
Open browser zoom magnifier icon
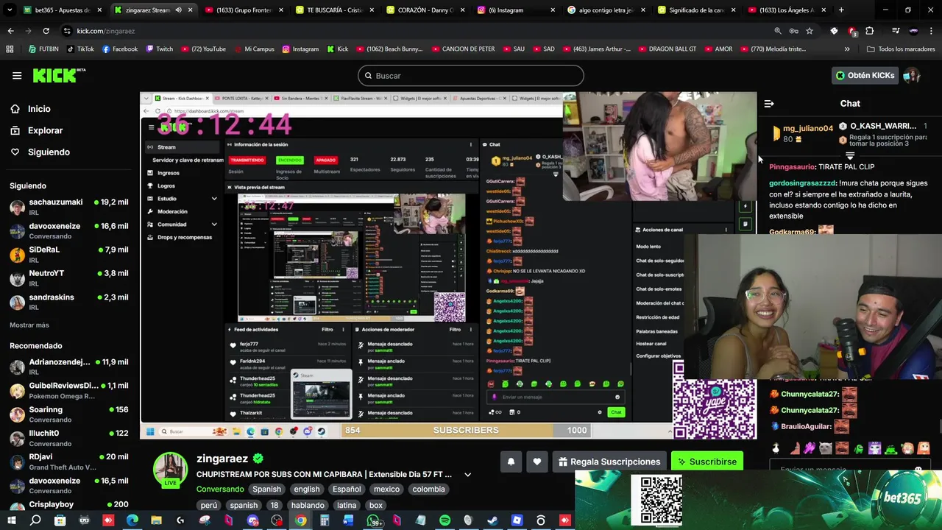click(778, 31)
